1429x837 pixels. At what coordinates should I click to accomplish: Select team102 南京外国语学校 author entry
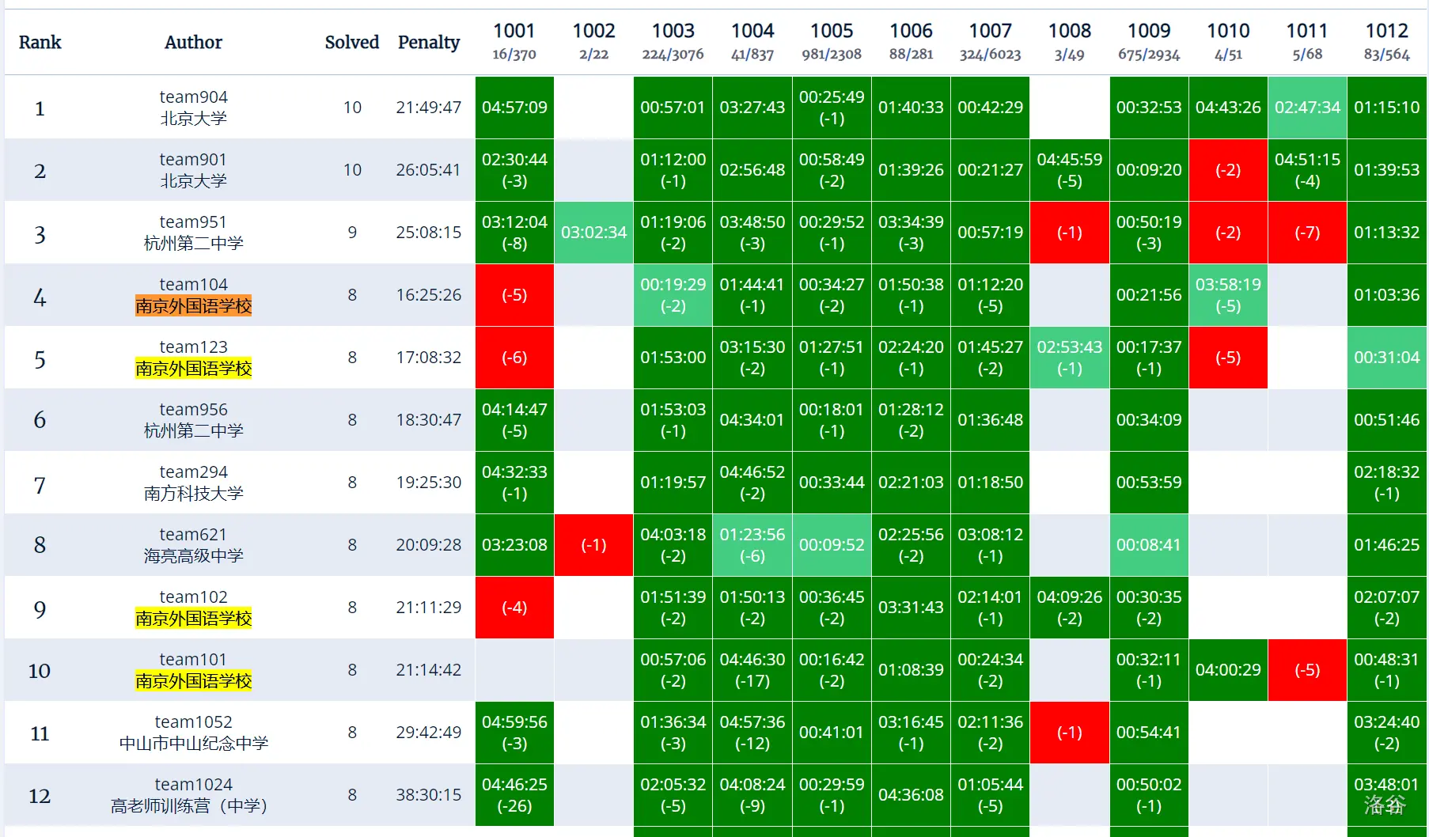click(x=193, y=608)
